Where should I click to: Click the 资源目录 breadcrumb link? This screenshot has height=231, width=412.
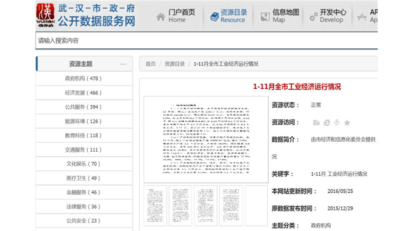174,64
